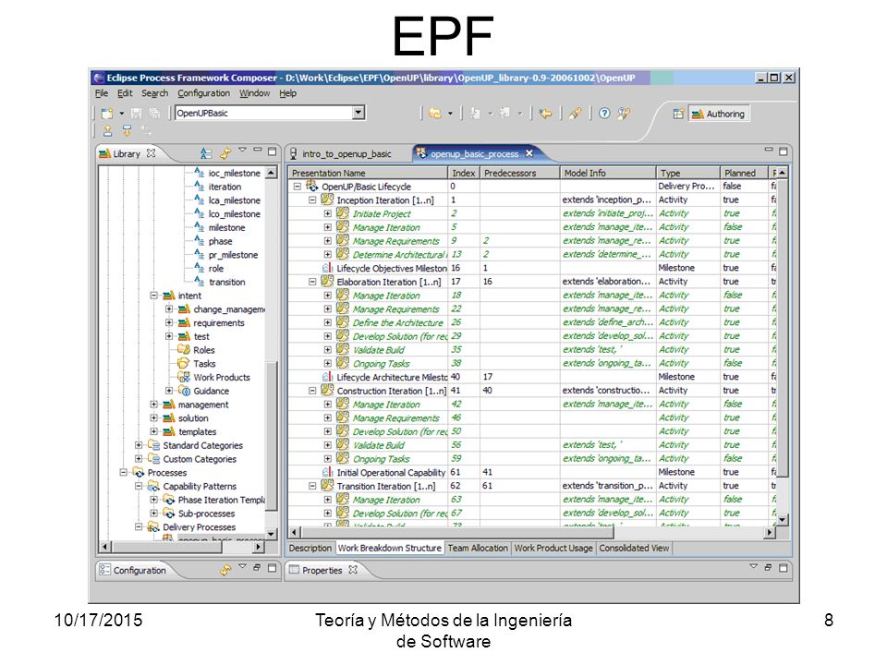
Task: Open dropdown arrow next to New icon
Action: 121,114
